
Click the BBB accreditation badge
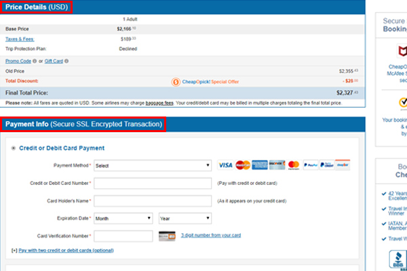(398, 259)
